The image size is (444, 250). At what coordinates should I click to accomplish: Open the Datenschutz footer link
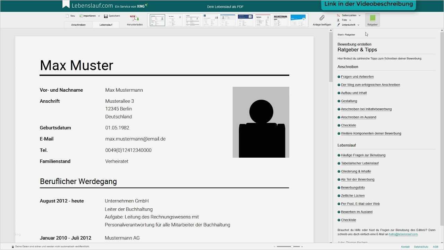click(x=421, y=247)
